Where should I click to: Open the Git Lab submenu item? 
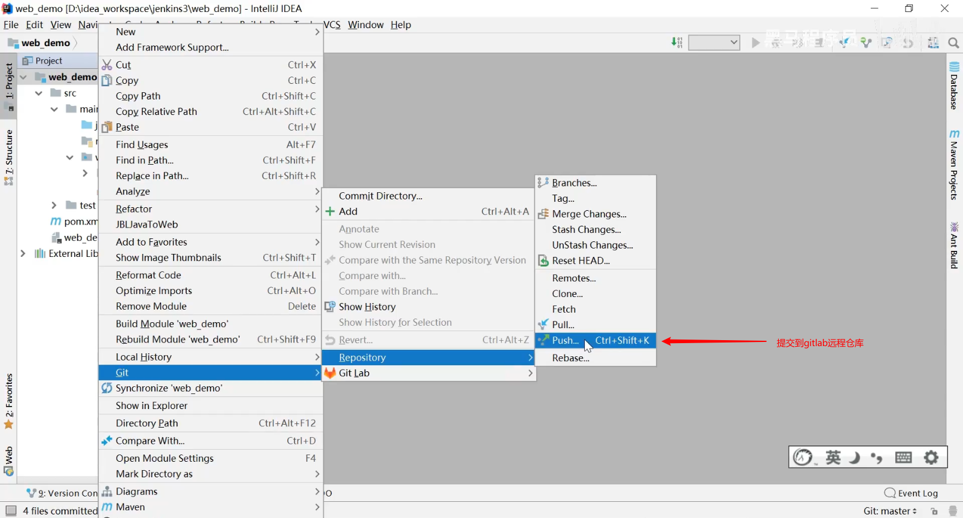[429, 372]
